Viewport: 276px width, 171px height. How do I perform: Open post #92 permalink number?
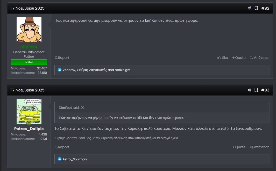tap(265, 8)
